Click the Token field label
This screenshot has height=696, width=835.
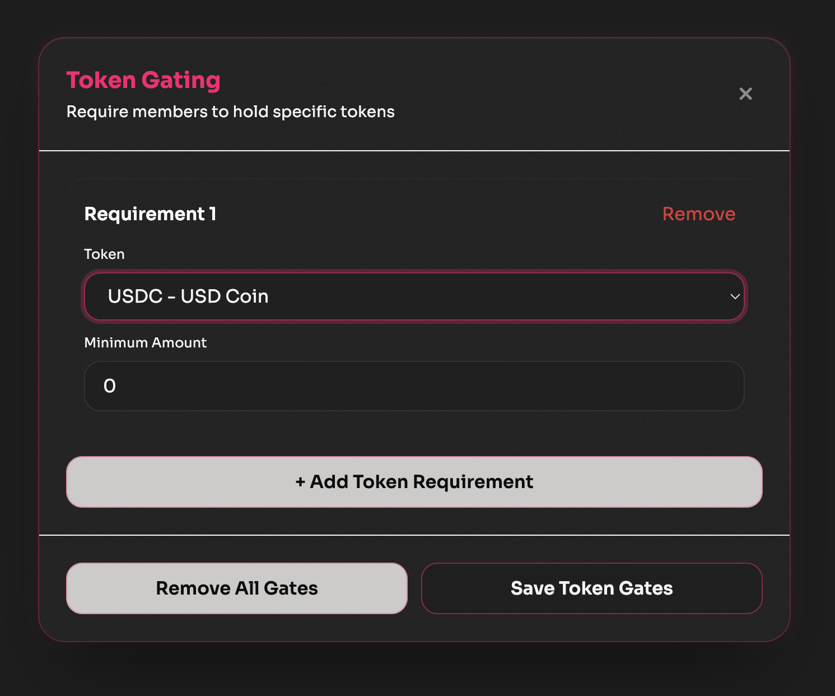104,254
